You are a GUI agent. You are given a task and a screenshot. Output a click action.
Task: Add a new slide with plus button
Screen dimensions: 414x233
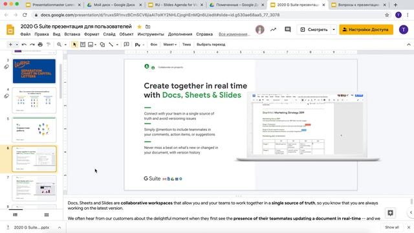pos(10,45)
